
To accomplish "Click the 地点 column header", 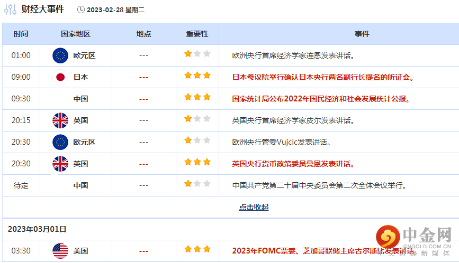I will (x=143, y=34).
